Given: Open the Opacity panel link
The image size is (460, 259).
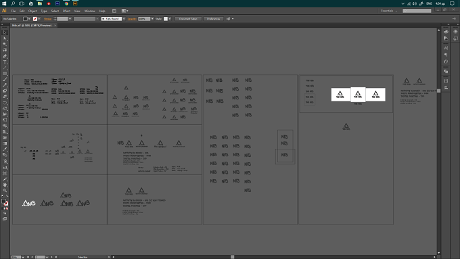Looking at the screenshot, I should pos(132,19).
